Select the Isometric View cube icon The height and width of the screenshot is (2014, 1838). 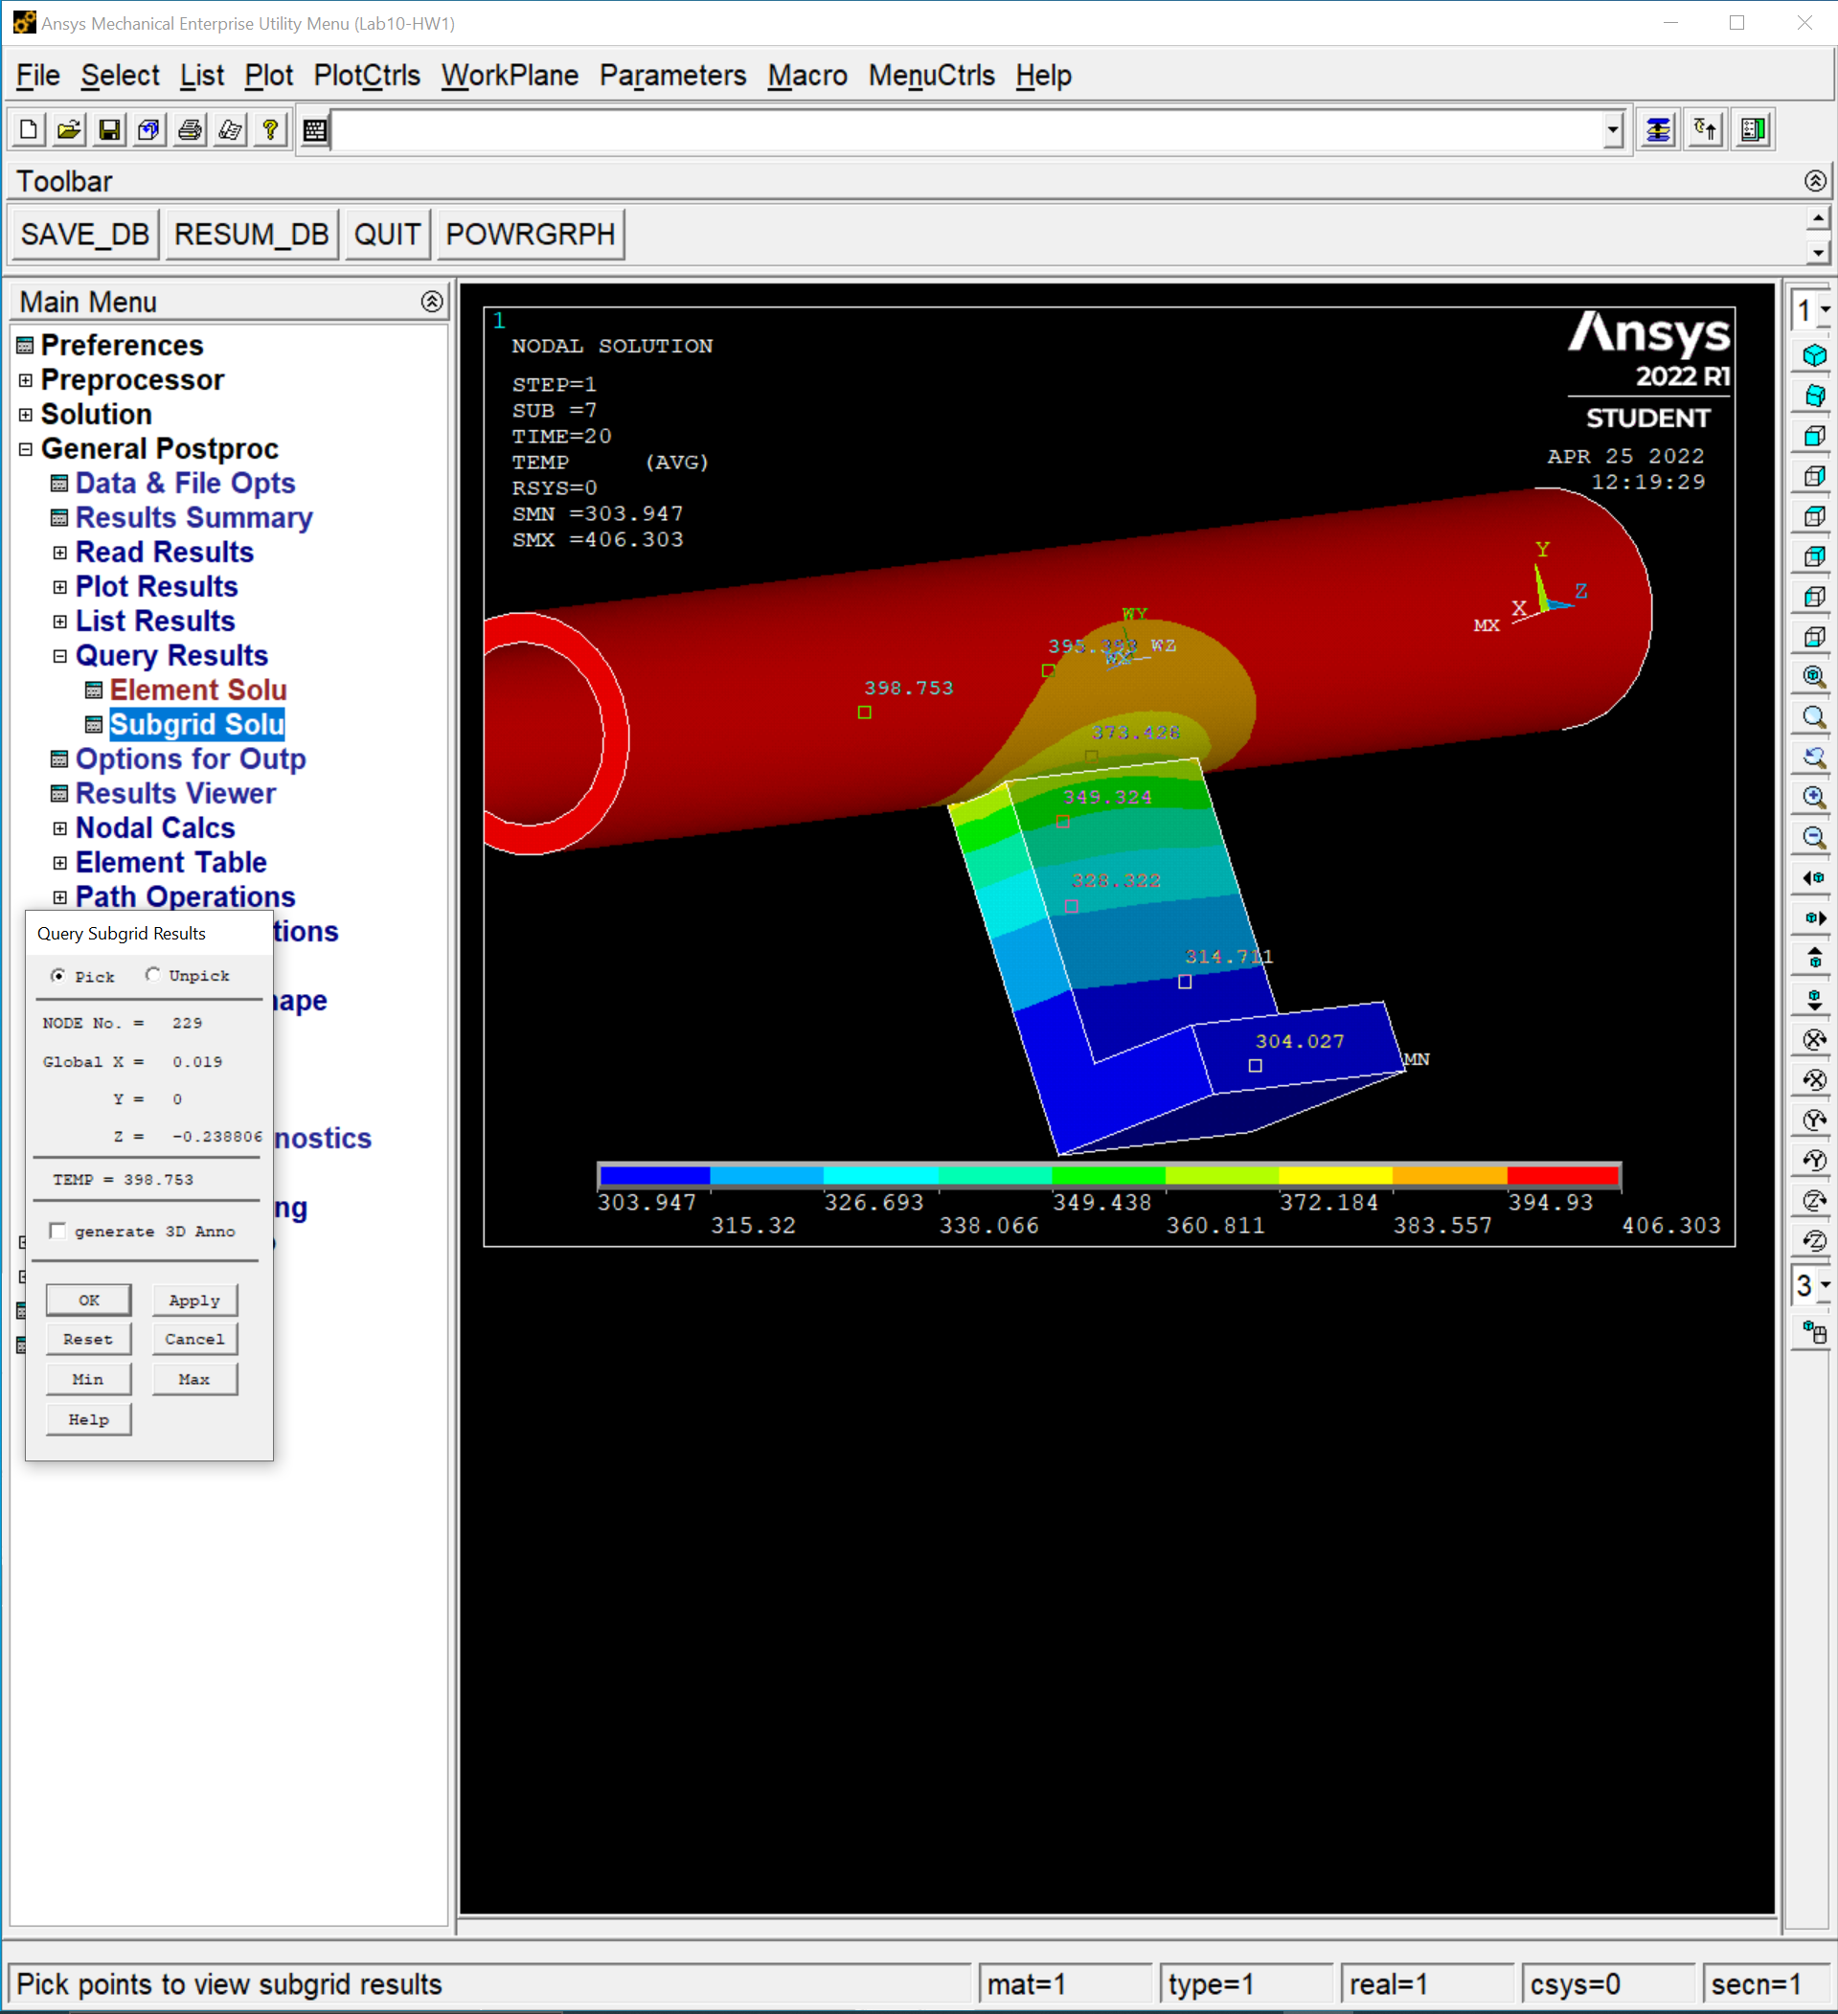pyautogui.click(x=1814, y=355)
